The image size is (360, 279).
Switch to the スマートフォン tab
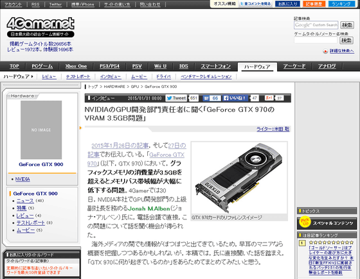215,66
